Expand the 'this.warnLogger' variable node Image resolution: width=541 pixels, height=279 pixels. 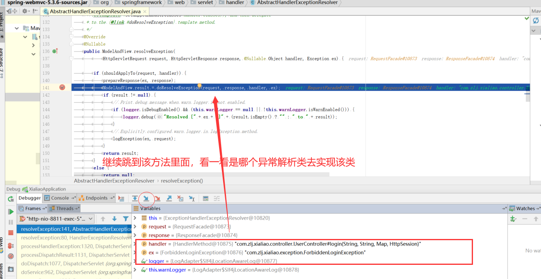coord(135,270)
